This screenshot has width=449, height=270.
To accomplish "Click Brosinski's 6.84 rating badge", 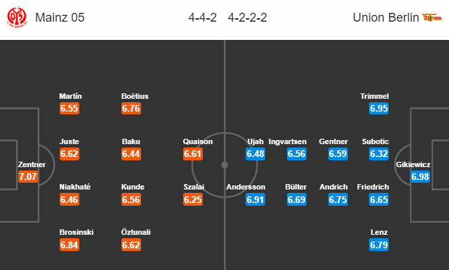I will (x=69, y=245).
